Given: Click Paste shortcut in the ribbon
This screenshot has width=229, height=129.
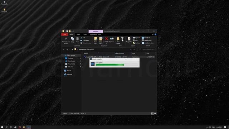Looking at the screenshot, I should point(86,43).
